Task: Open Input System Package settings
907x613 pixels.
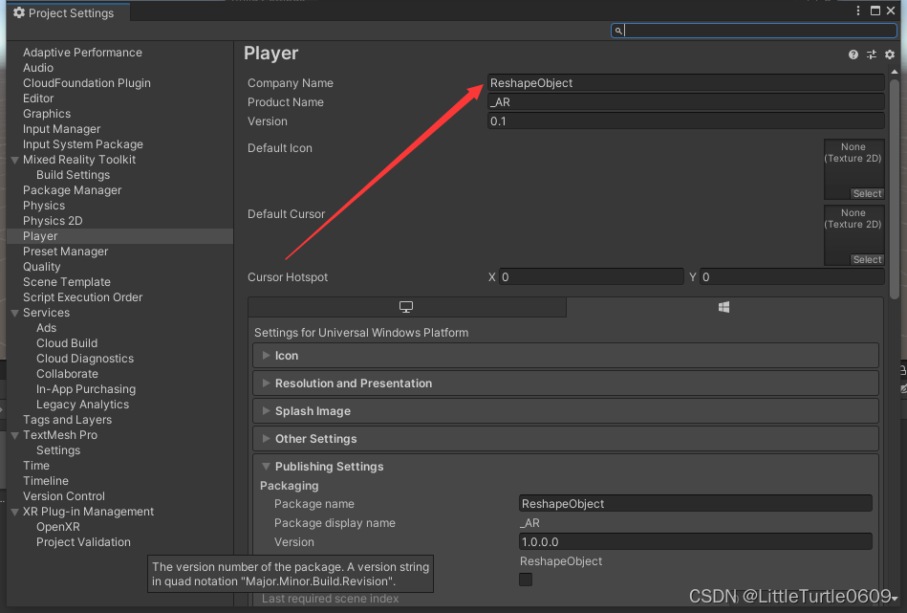Action: tap(83, 144)
